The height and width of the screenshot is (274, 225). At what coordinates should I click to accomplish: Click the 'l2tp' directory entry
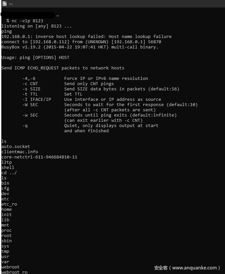point(6,162)
